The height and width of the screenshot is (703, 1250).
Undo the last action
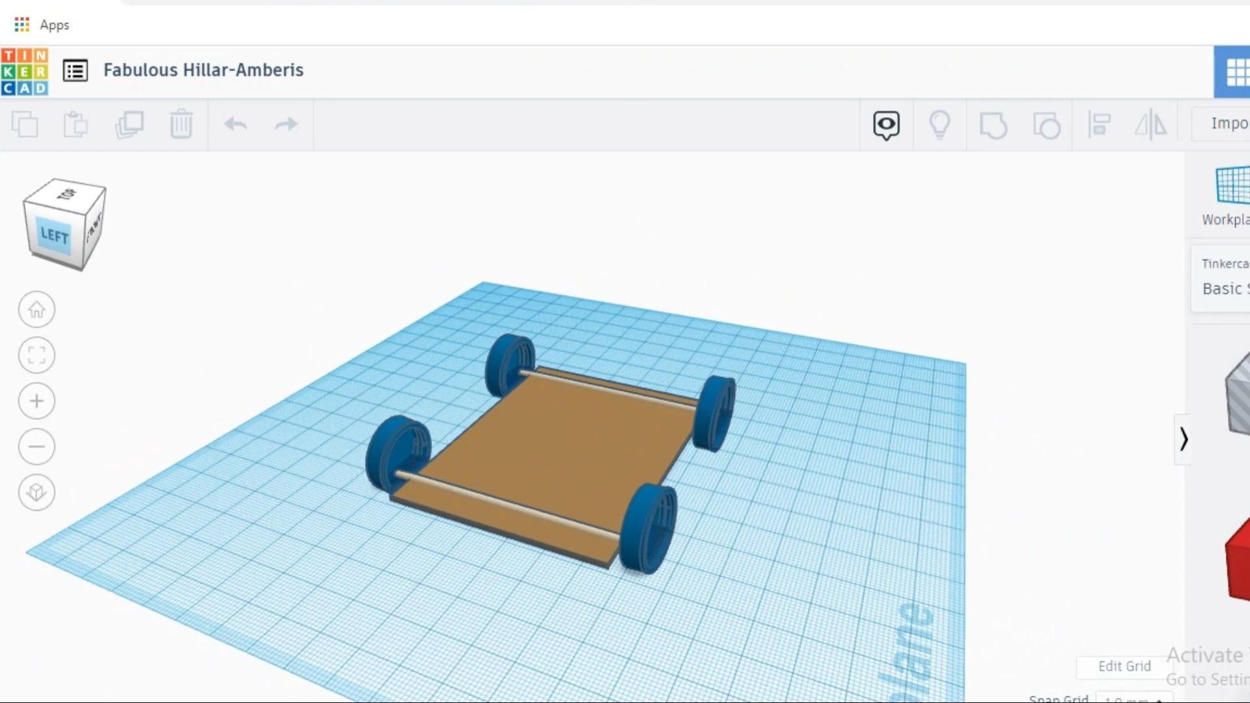235,124
